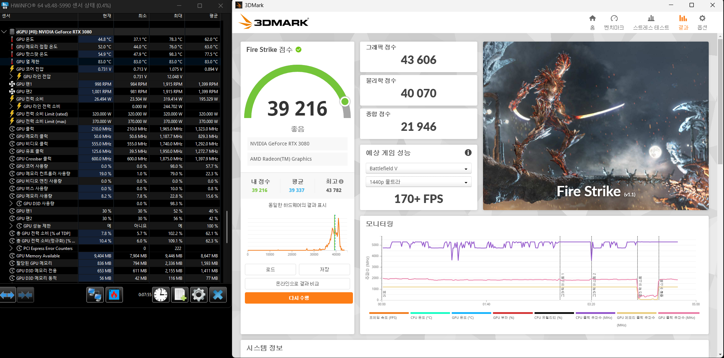Open the Battlefield V game dropdown
Screen dimensions: 724x358
(418, 169)
